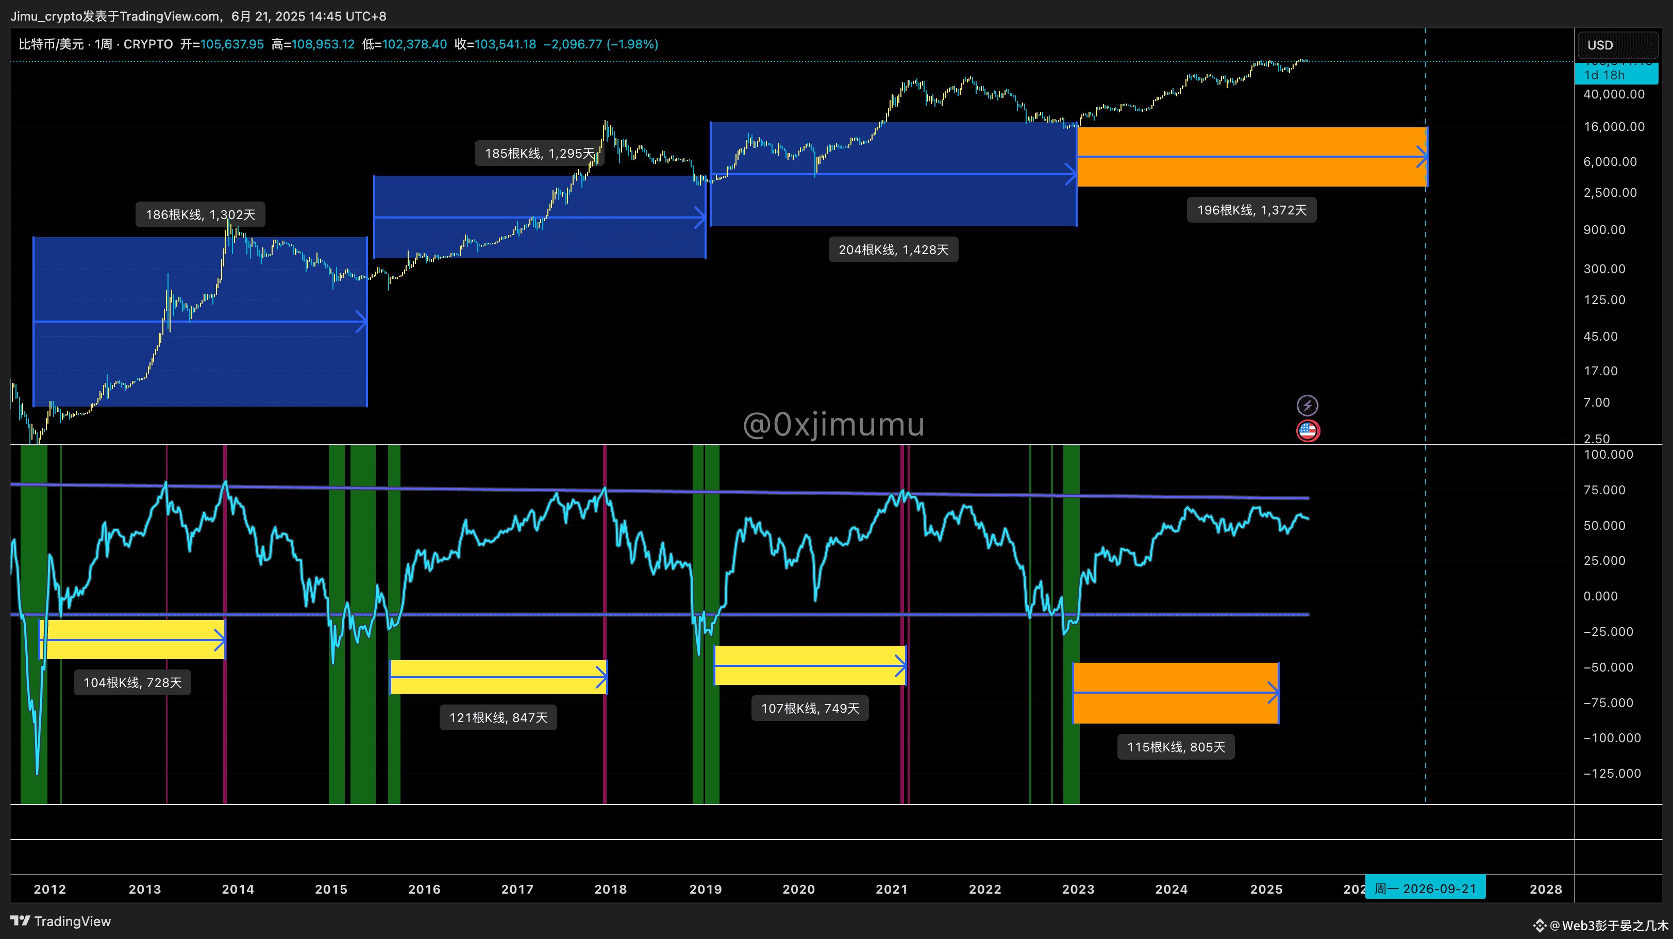
Task: Click the 2021 year label on time axis
Action: coord(891,889)
